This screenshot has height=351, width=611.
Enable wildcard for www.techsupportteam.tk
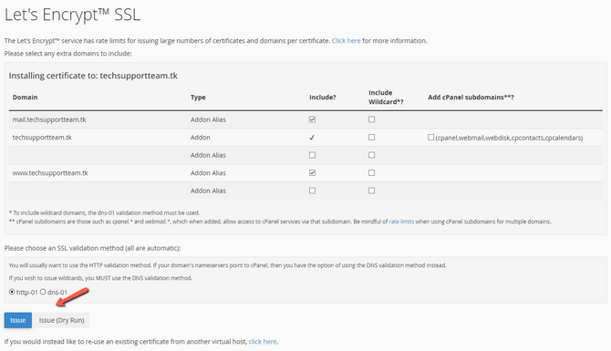pyautogui.click(x=371, y=172)
